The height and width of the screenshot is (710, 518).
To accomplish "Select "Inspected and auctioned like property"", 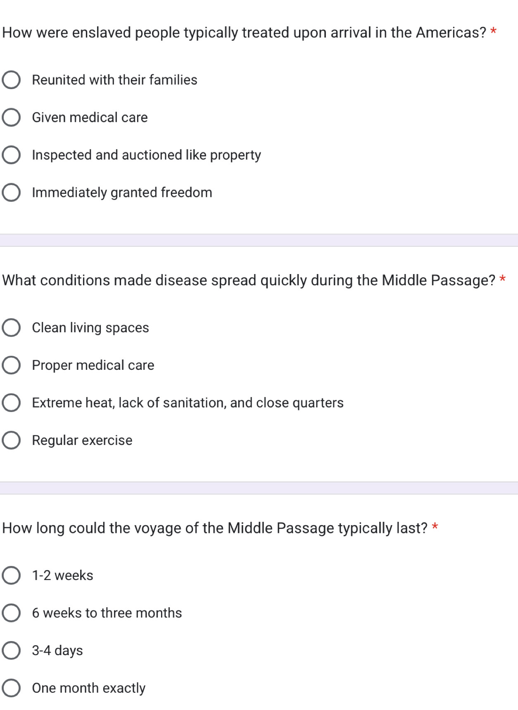I will (x=11, y=155).
